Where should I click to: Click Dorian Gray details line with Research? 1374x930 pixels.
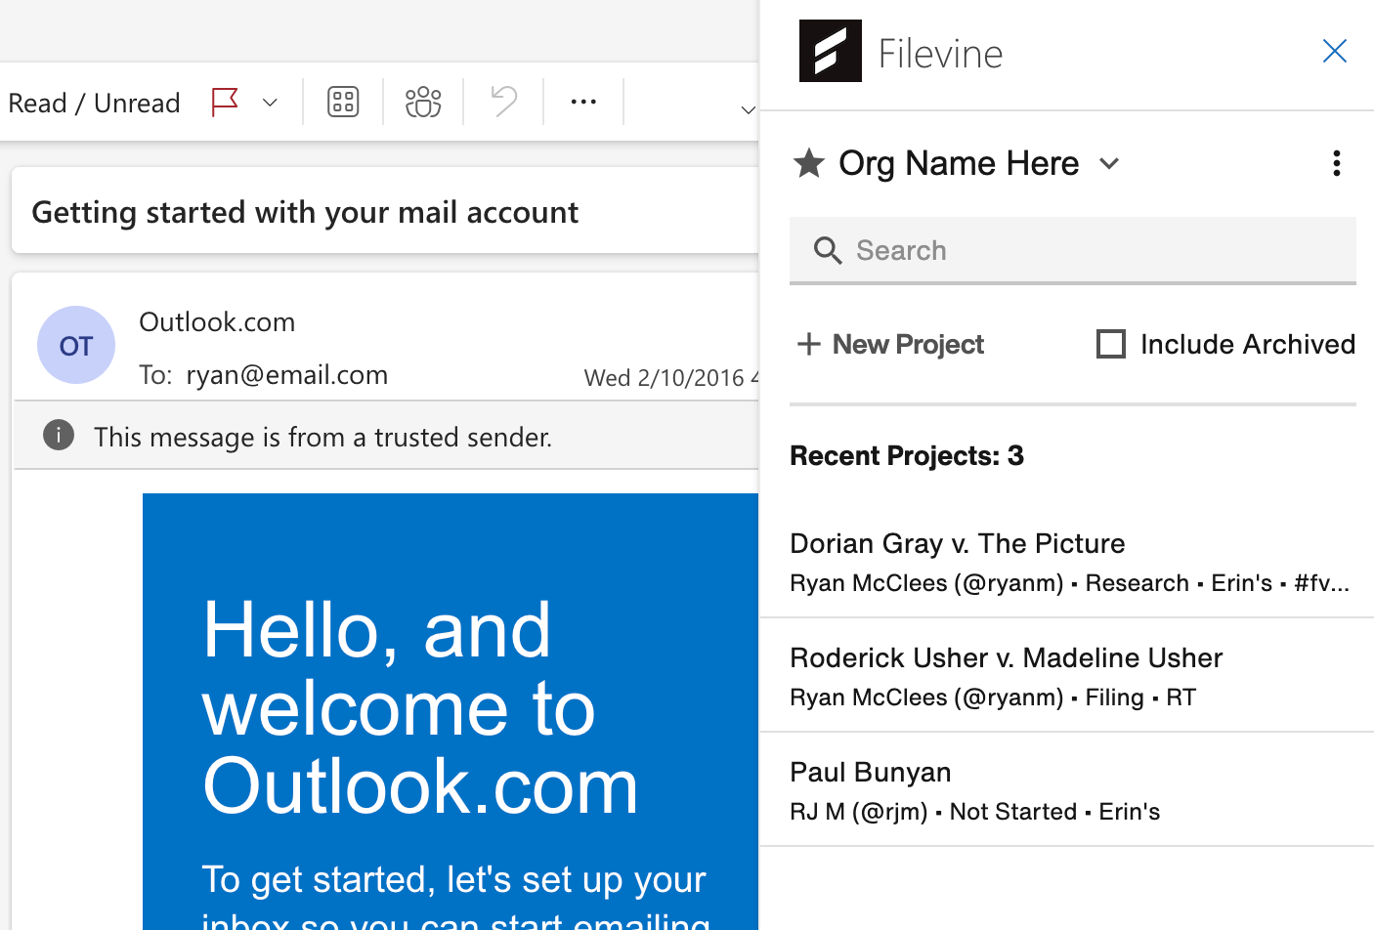pos(1070,583)
